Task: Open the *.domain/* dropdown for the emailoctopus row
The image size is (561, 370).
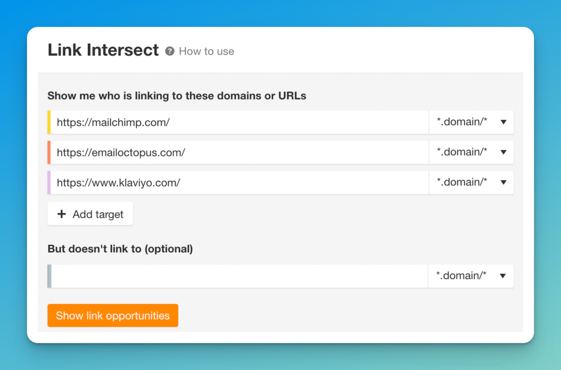Action: tap(470, 152)
